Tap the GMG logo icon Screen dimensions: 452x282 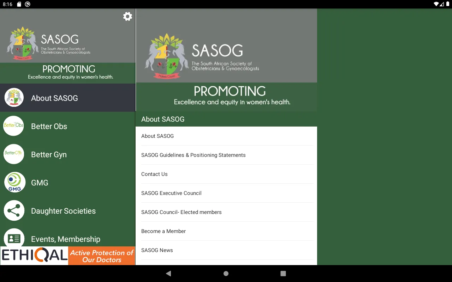coord(14,182)
